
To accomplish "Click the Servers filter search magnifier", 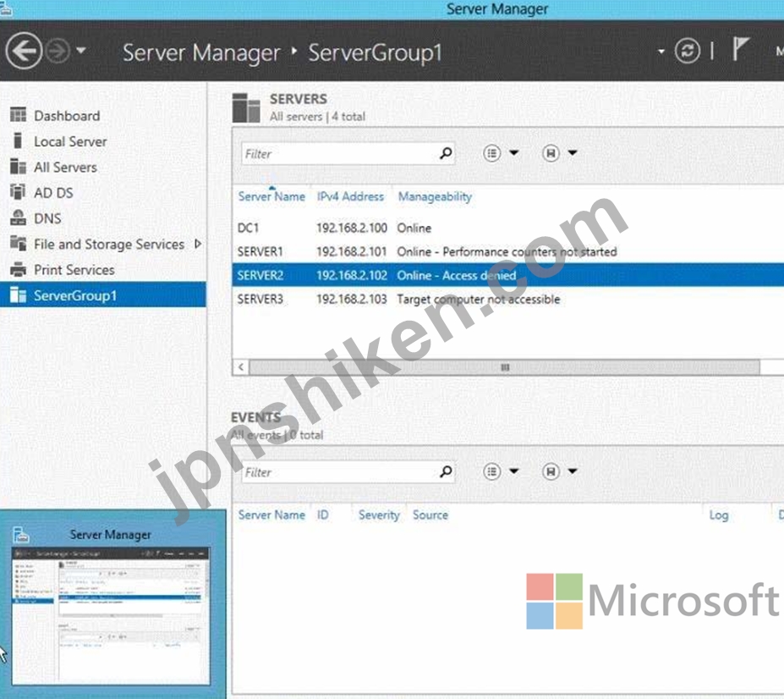I will click(446, 153).
